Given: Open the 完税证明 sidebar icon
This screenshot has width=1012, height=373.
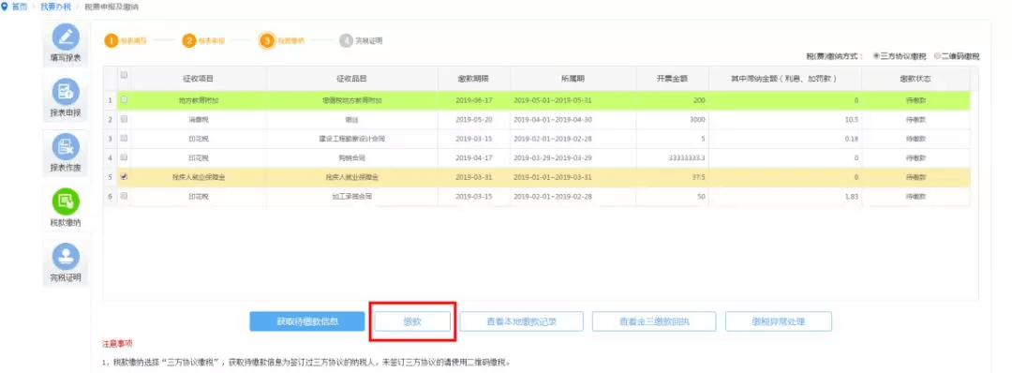Looking at the screenshot, I should click(66, 258).
